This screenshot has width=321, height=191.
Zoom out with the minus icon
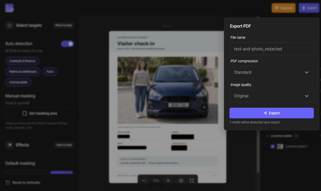click(x=144, y=181)
